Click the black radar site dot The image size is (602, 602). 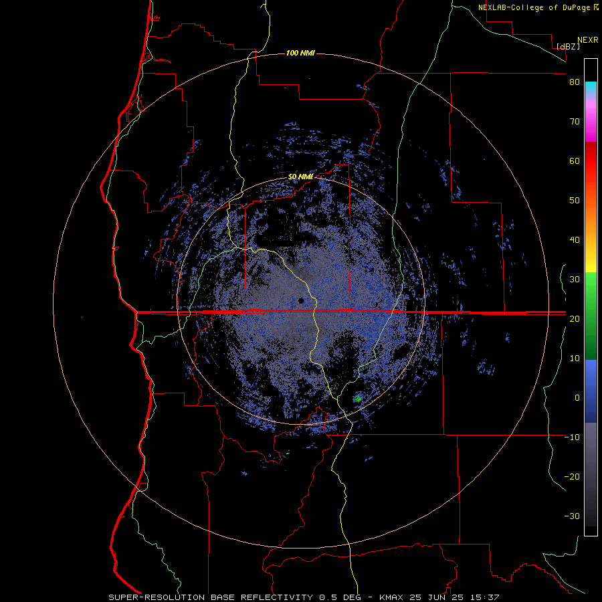point(301,300)
